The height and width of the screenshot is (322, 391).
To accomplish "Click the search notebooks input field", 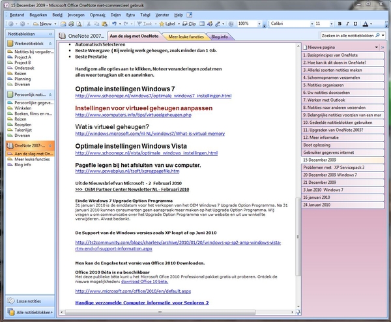I will coord(347,35).
